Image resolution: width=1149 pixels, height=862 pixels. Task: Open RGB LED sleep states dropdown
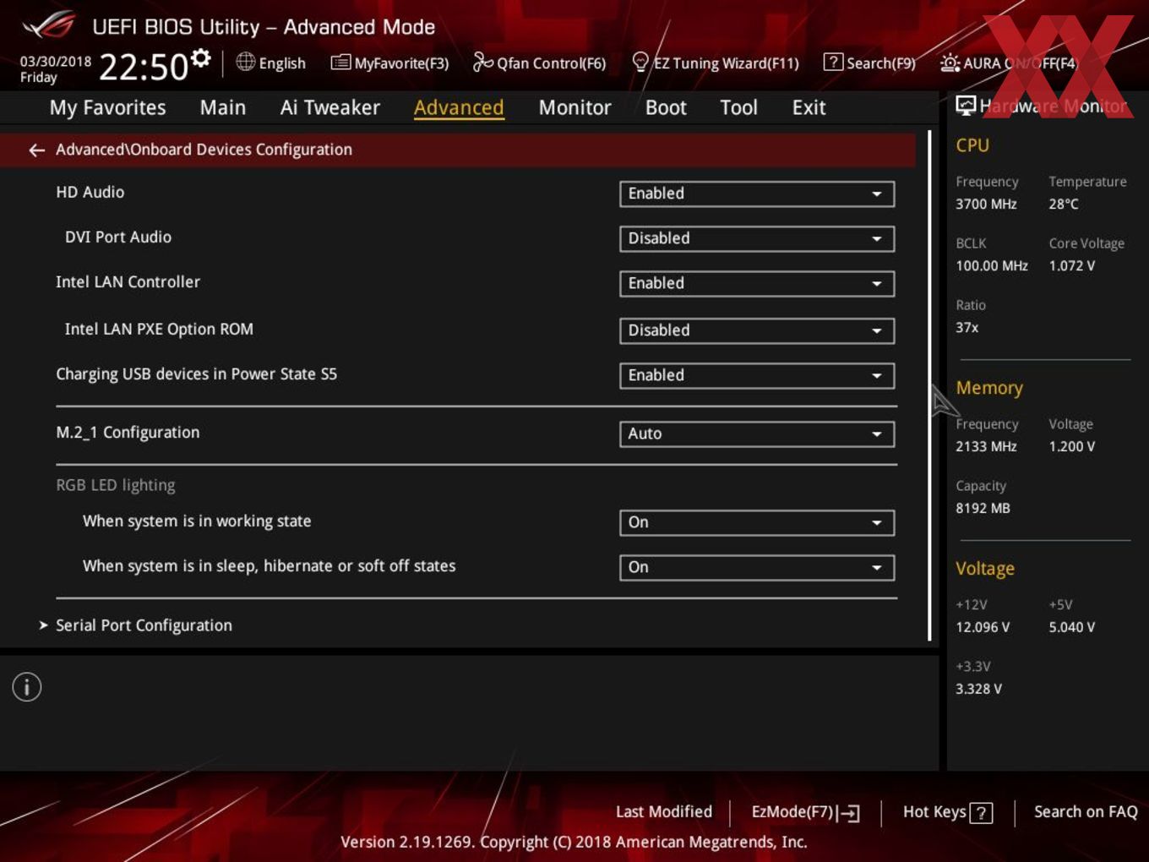point(757,567)
